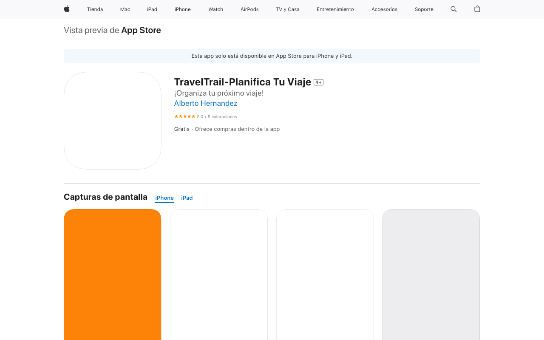Open Soporte menu item

424,9
